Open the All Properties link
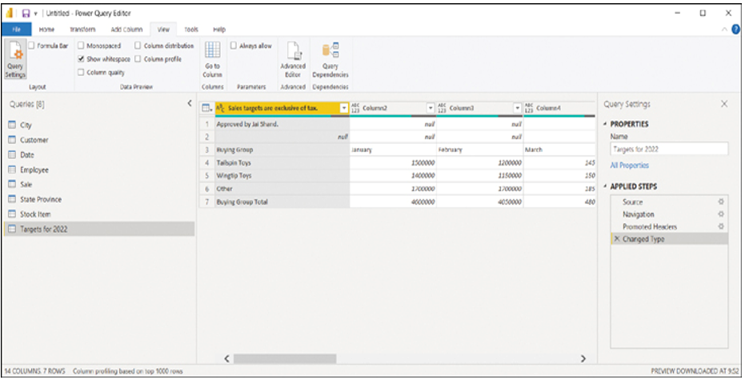Image resolution: width=745 pixels, height=380 pixels. click(x=630, y=166)
